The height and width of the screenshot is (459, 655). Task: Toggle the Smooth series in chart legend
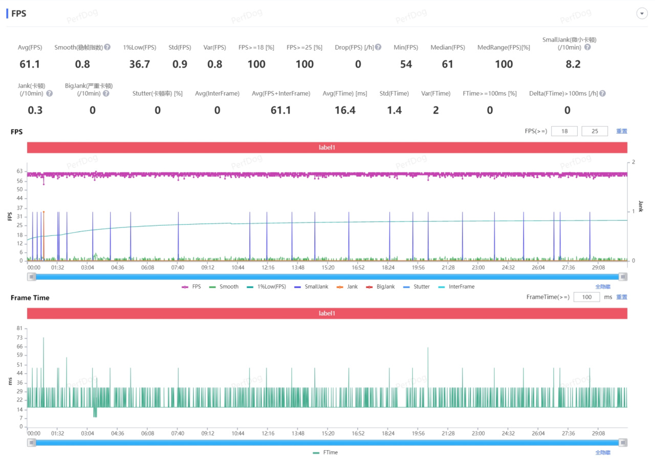click(224, 287)
